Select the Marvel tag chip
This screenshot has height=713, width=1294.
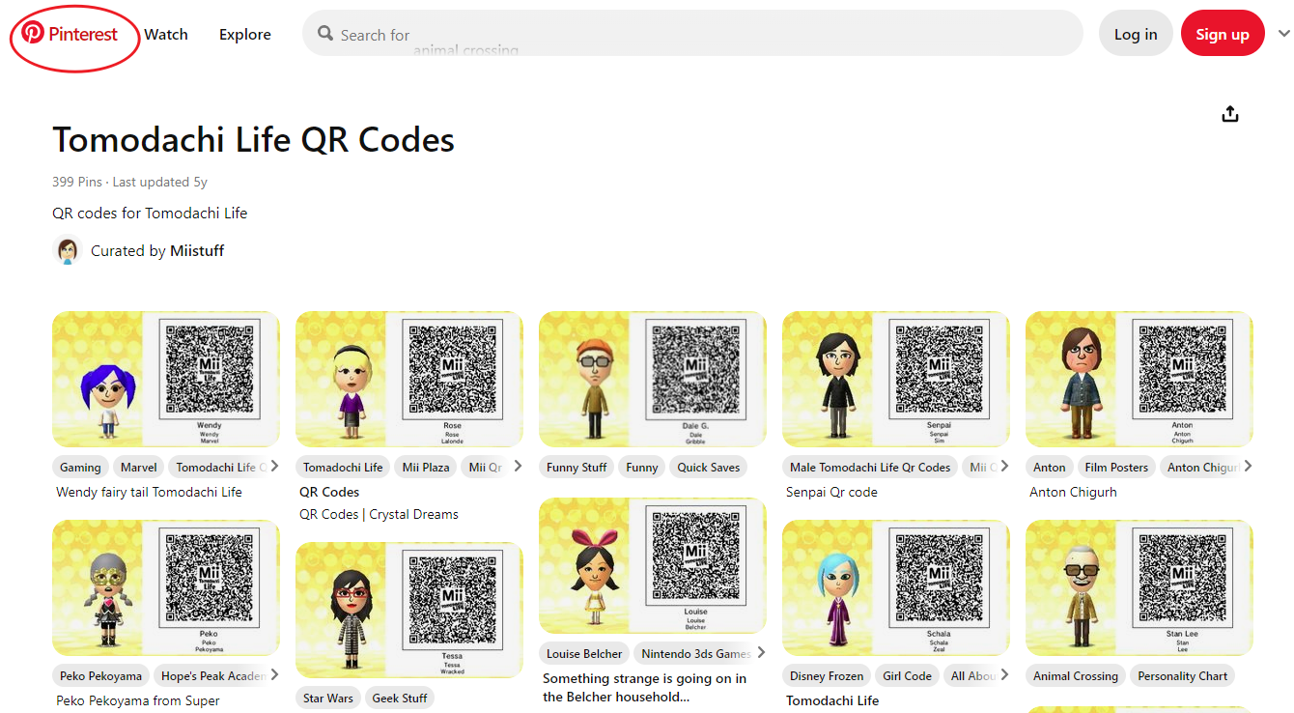pyautogui.click(x=139, y=468)
